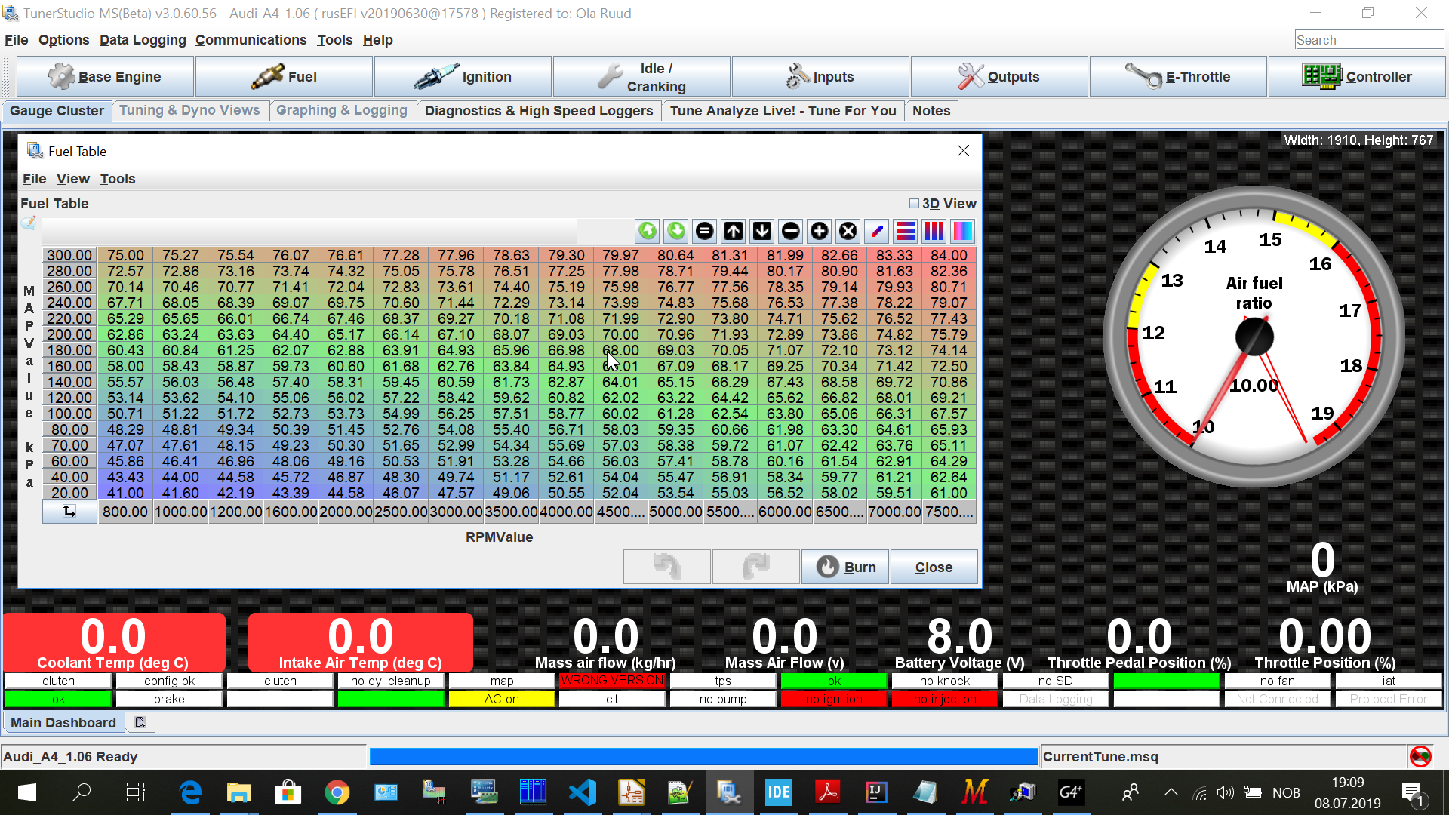Click the Battery Voltage gauge
This screenshot has width=1449, height=815.
[959, 643]
